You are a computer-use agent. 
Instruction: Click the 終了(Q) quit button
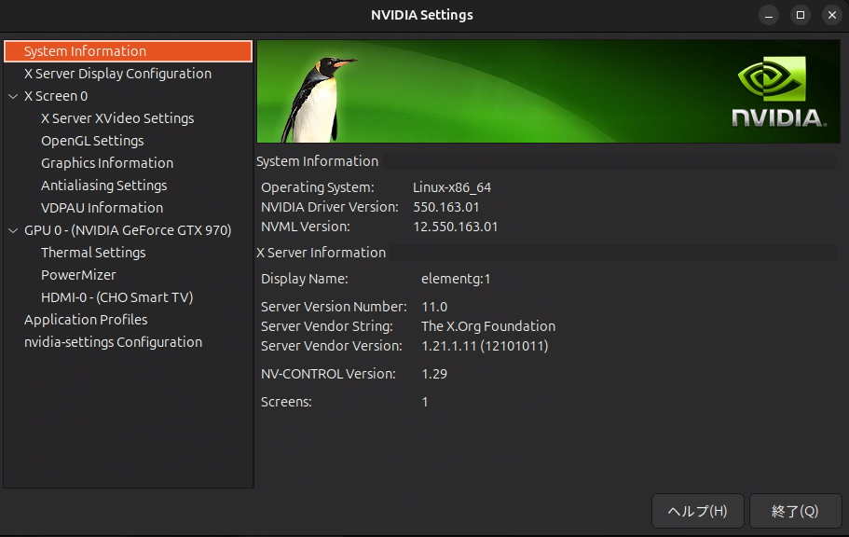coord(795,511)
